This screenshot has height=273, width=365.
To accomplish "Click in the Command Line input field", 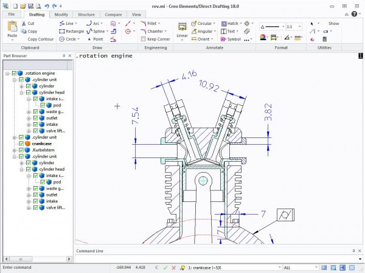I will point(213,259).
